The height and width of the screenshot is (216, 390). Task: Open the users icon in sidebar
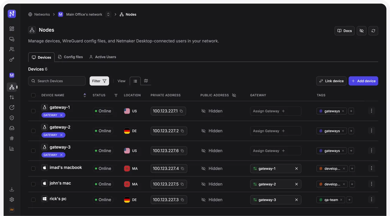point(12,49)
